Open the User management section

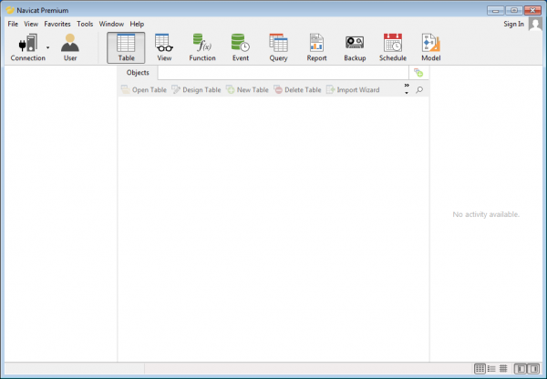70,47
